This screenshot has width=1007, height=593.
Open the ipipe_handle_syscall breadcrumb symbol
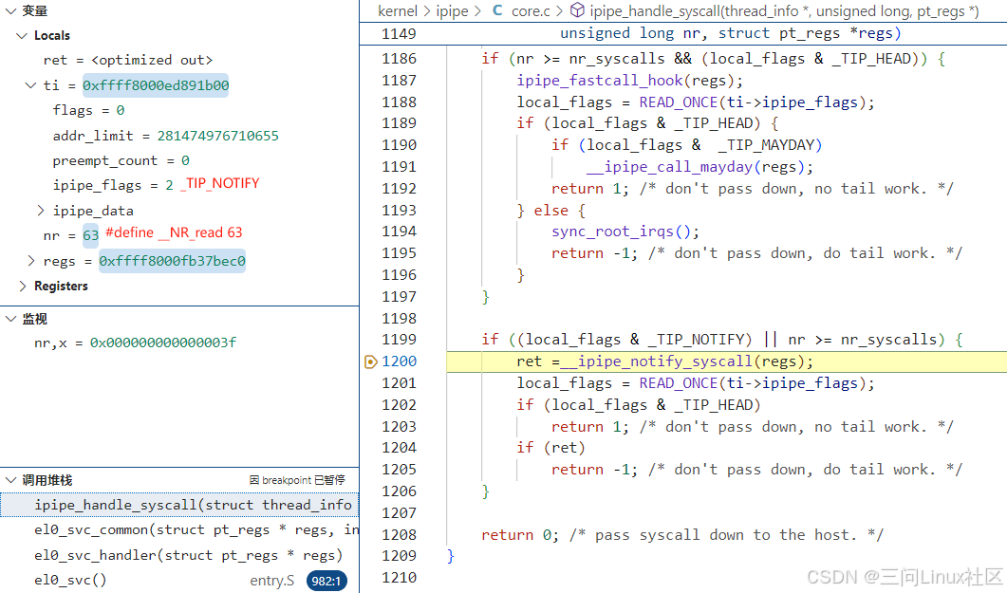pyautogui.click(x=784, y=10)
